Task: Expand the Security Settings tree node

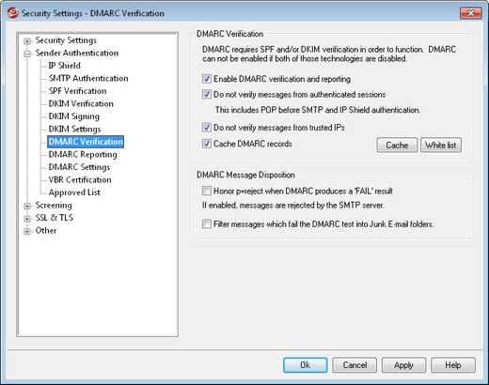Action: click(x=27, y=41)
